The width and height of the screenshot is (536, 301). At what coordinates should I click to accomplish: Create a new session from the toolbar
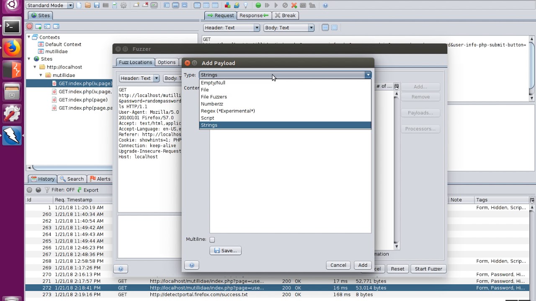click(79, 5)
